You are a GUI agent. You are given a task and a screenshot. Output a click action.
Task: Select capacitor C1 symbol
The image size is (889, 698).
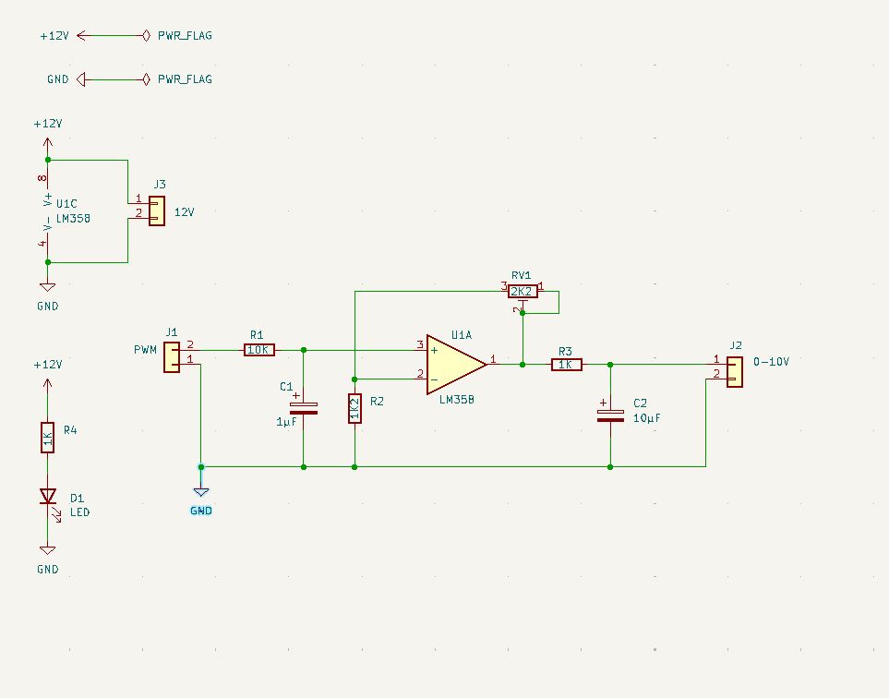(304, 408)
